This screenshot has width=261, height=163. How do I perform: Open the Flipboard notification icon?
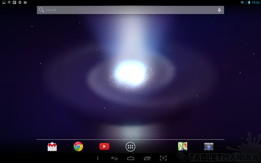[14, 2]
